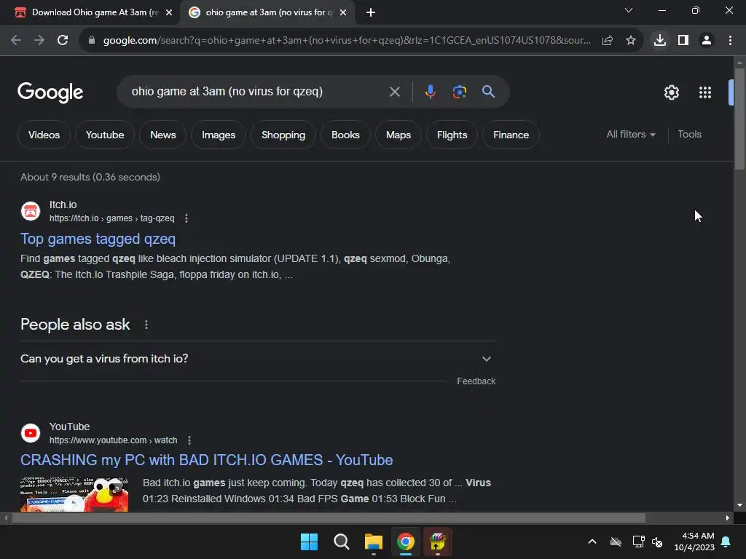Open search Tools
This screenshot has height=559, width=746.
click(x=689, y=135)
